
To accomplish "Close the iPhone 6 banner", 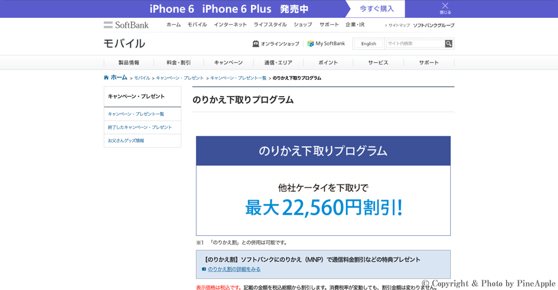I will [445, 8].
